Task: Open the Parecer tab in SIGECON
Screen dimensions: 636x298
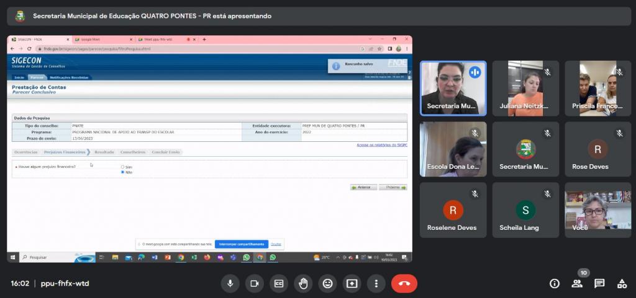Action: tap(37, 77)
